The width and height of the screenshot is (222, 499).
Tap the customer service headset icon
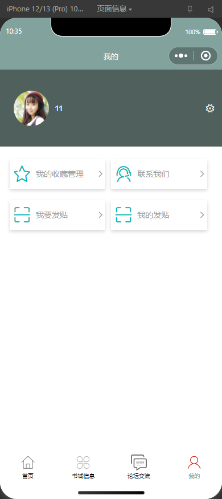[123, 174]
